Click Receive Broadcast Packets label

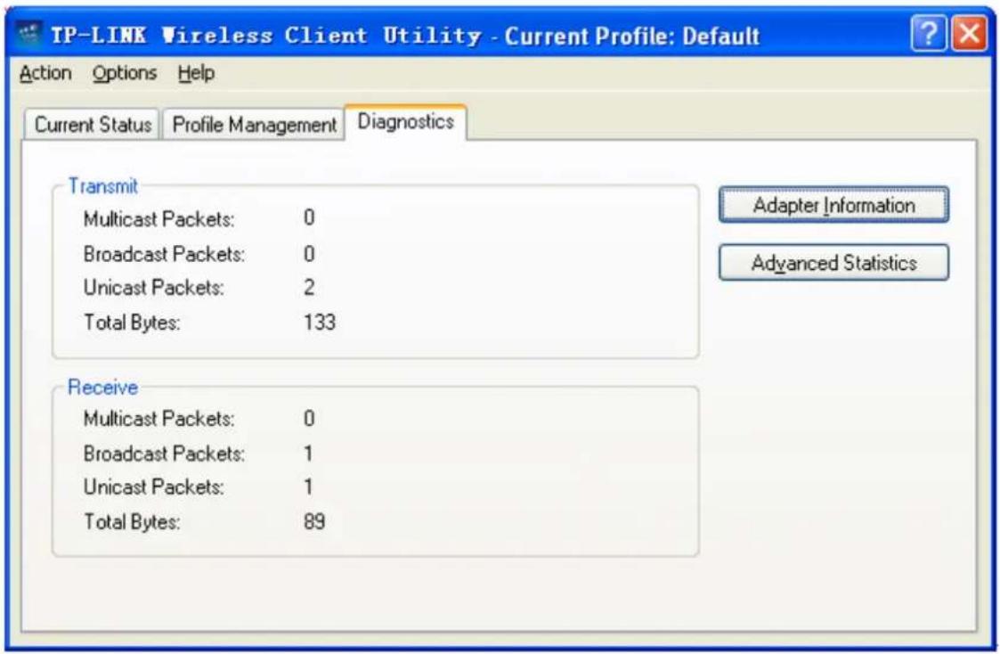(x=164, y=454)
